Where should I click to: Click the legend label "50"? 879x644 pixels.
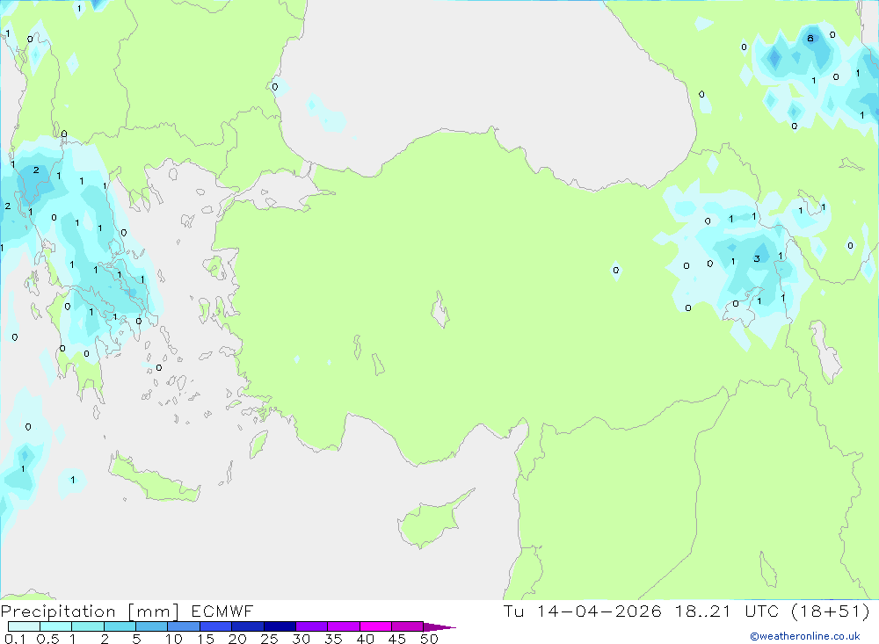[x=429, y=639]
